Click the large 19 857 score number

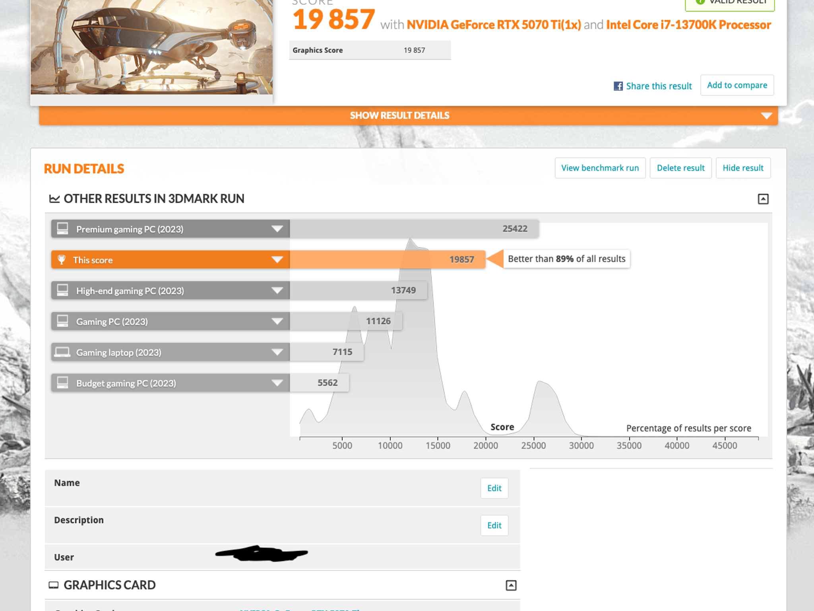click(333, 19)
